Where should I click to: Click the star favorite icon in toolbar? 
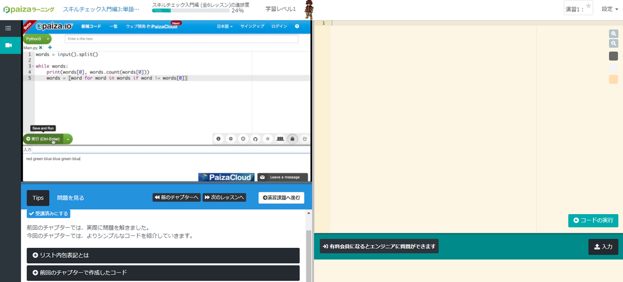[x=267, y=139]
